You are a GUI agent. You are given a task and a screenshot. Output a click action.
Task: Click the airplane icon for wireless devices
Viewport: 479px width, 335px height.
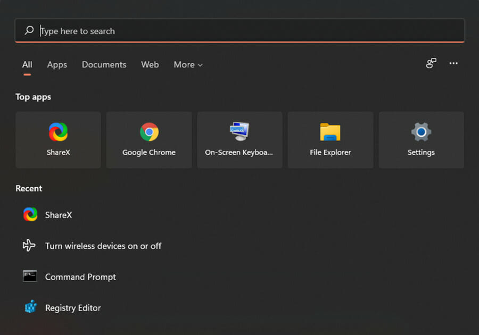[29, 246]
